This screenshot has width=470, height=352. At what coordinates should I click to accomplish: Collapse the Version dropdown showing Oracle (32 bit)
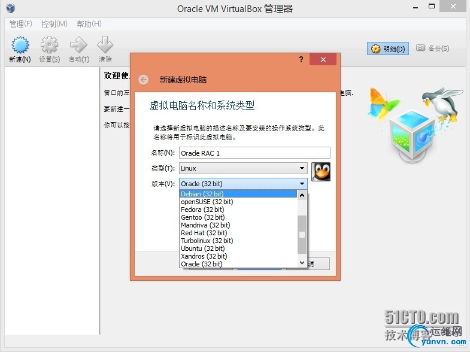[244, 184]
